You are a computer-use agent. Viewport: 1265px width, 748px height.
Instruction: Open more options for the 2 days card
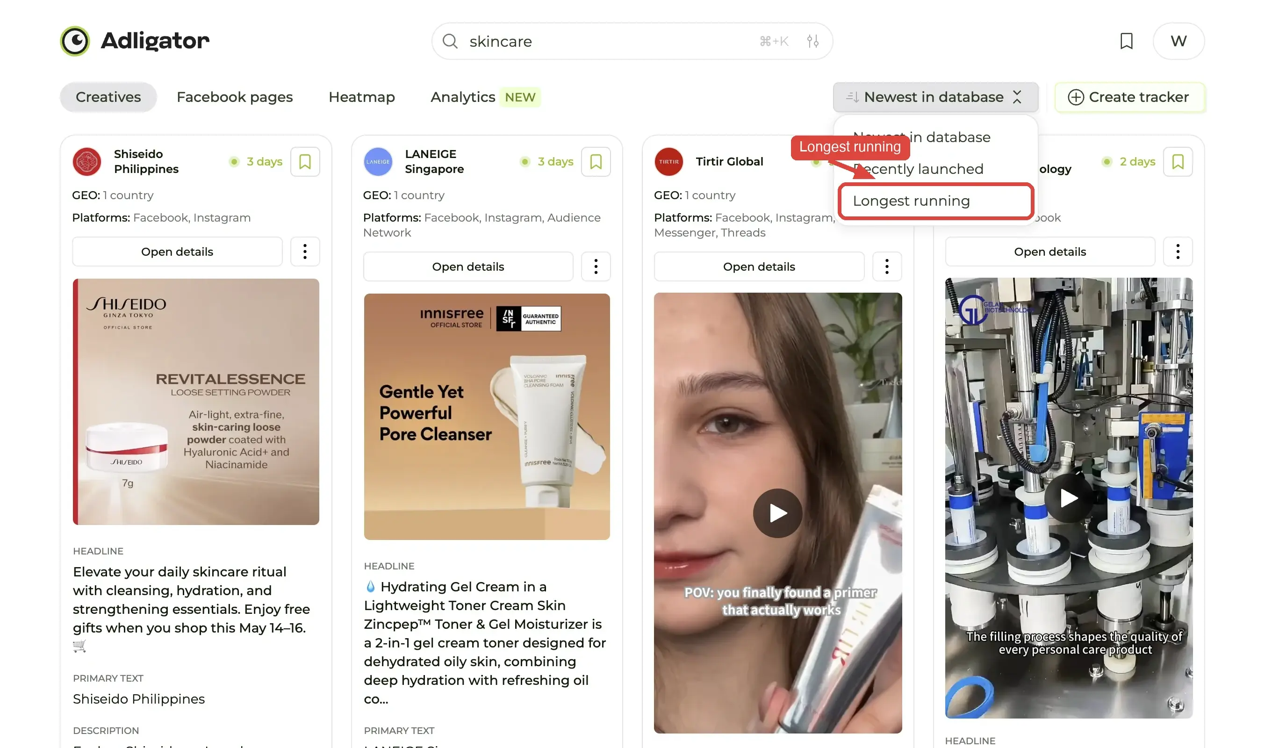point(1178,252)
